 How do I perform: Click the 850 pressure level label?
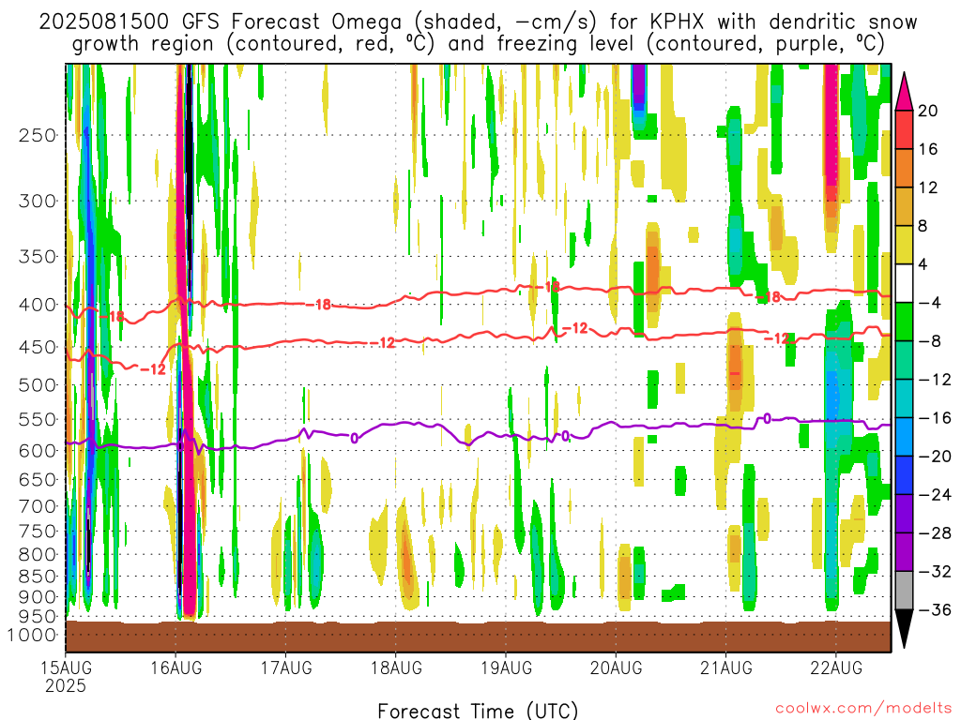pos(38,577)
